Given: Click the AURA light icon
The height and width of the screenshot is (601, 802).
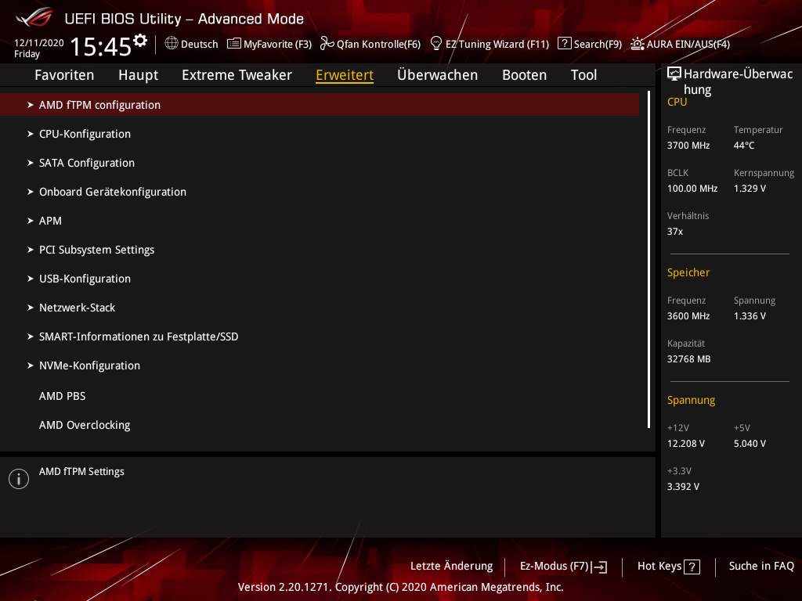Looking at the screenshot, I should (638, 44).
